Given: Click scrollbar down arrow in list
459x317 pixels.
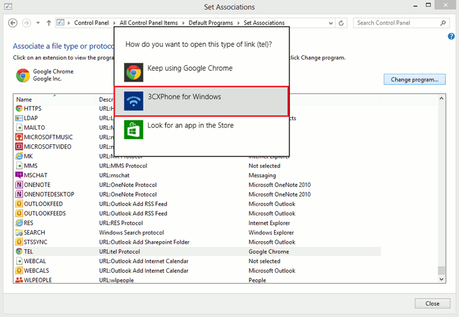Looking at the screenshot, I should (442, 279).
